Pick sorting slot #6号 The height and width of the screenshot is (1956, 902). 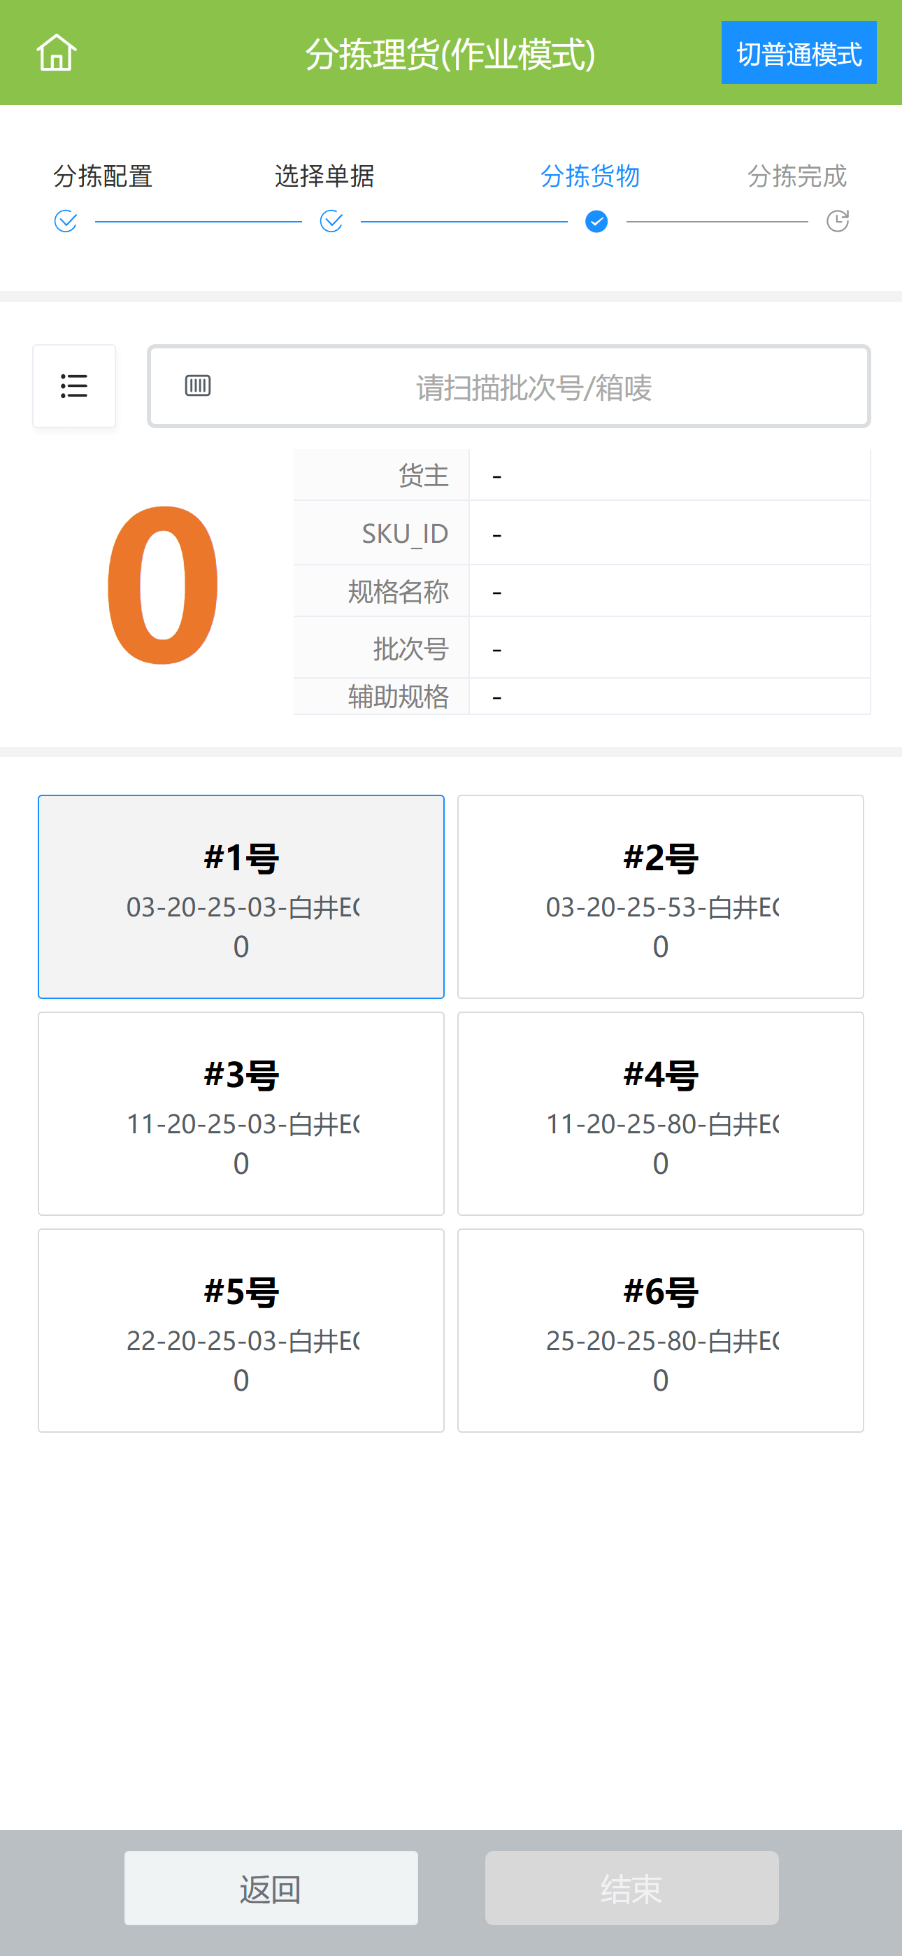(661, 1331)
